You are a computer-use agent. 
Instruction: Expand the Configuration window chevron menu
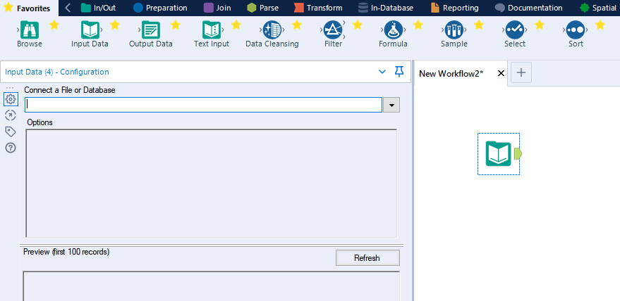coord(382,72)
